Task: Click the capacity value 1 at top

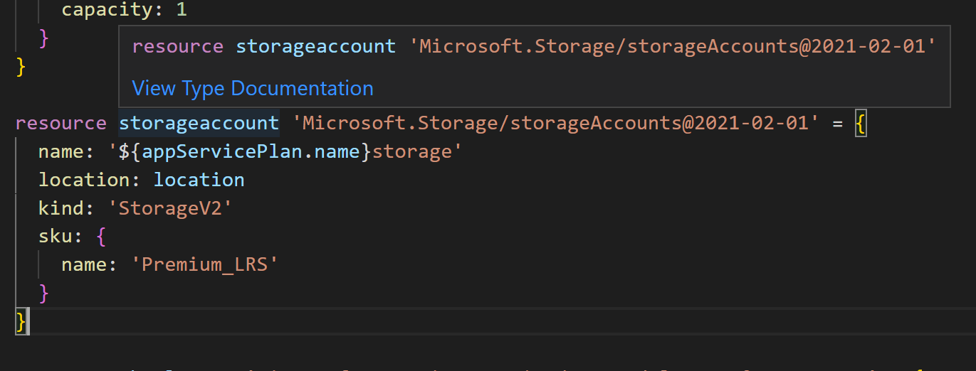Action: tap(182, 10)
